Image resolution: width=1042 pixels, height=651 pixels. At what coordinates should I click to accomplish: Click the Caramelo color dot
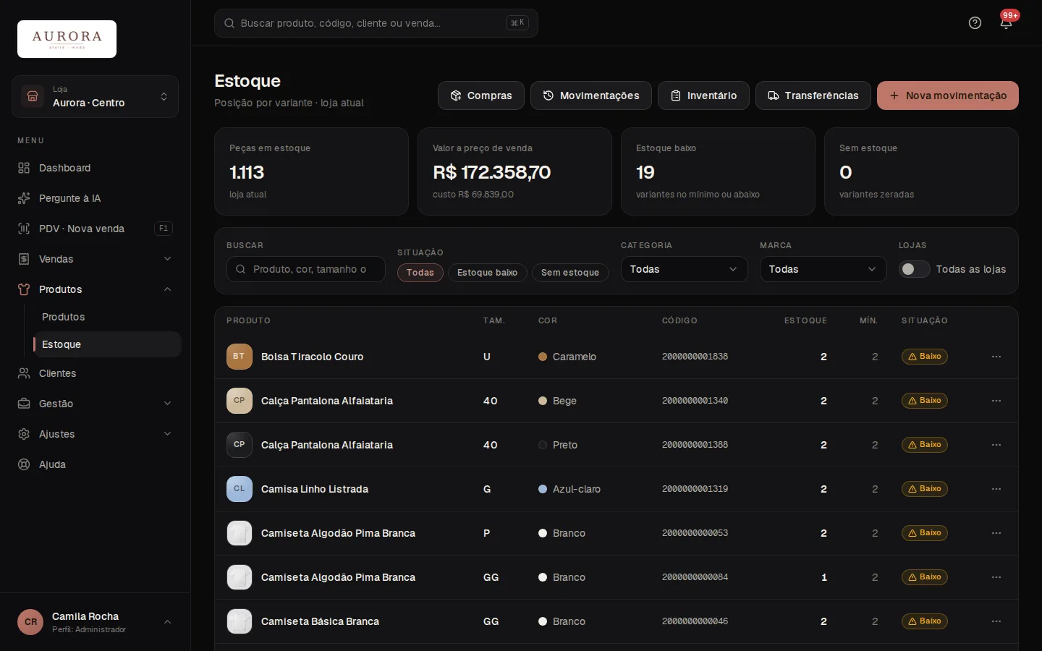(x=543, y=357)
